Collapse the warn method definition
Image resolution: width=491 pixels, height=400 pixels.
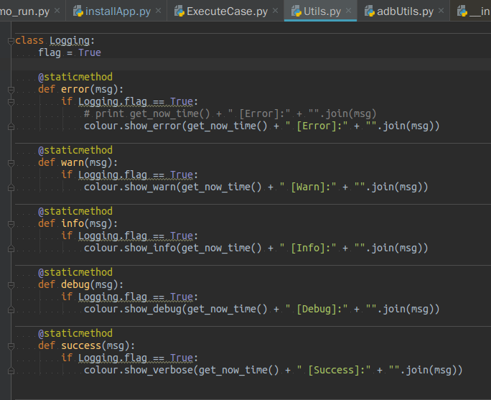tap(11, 163)
